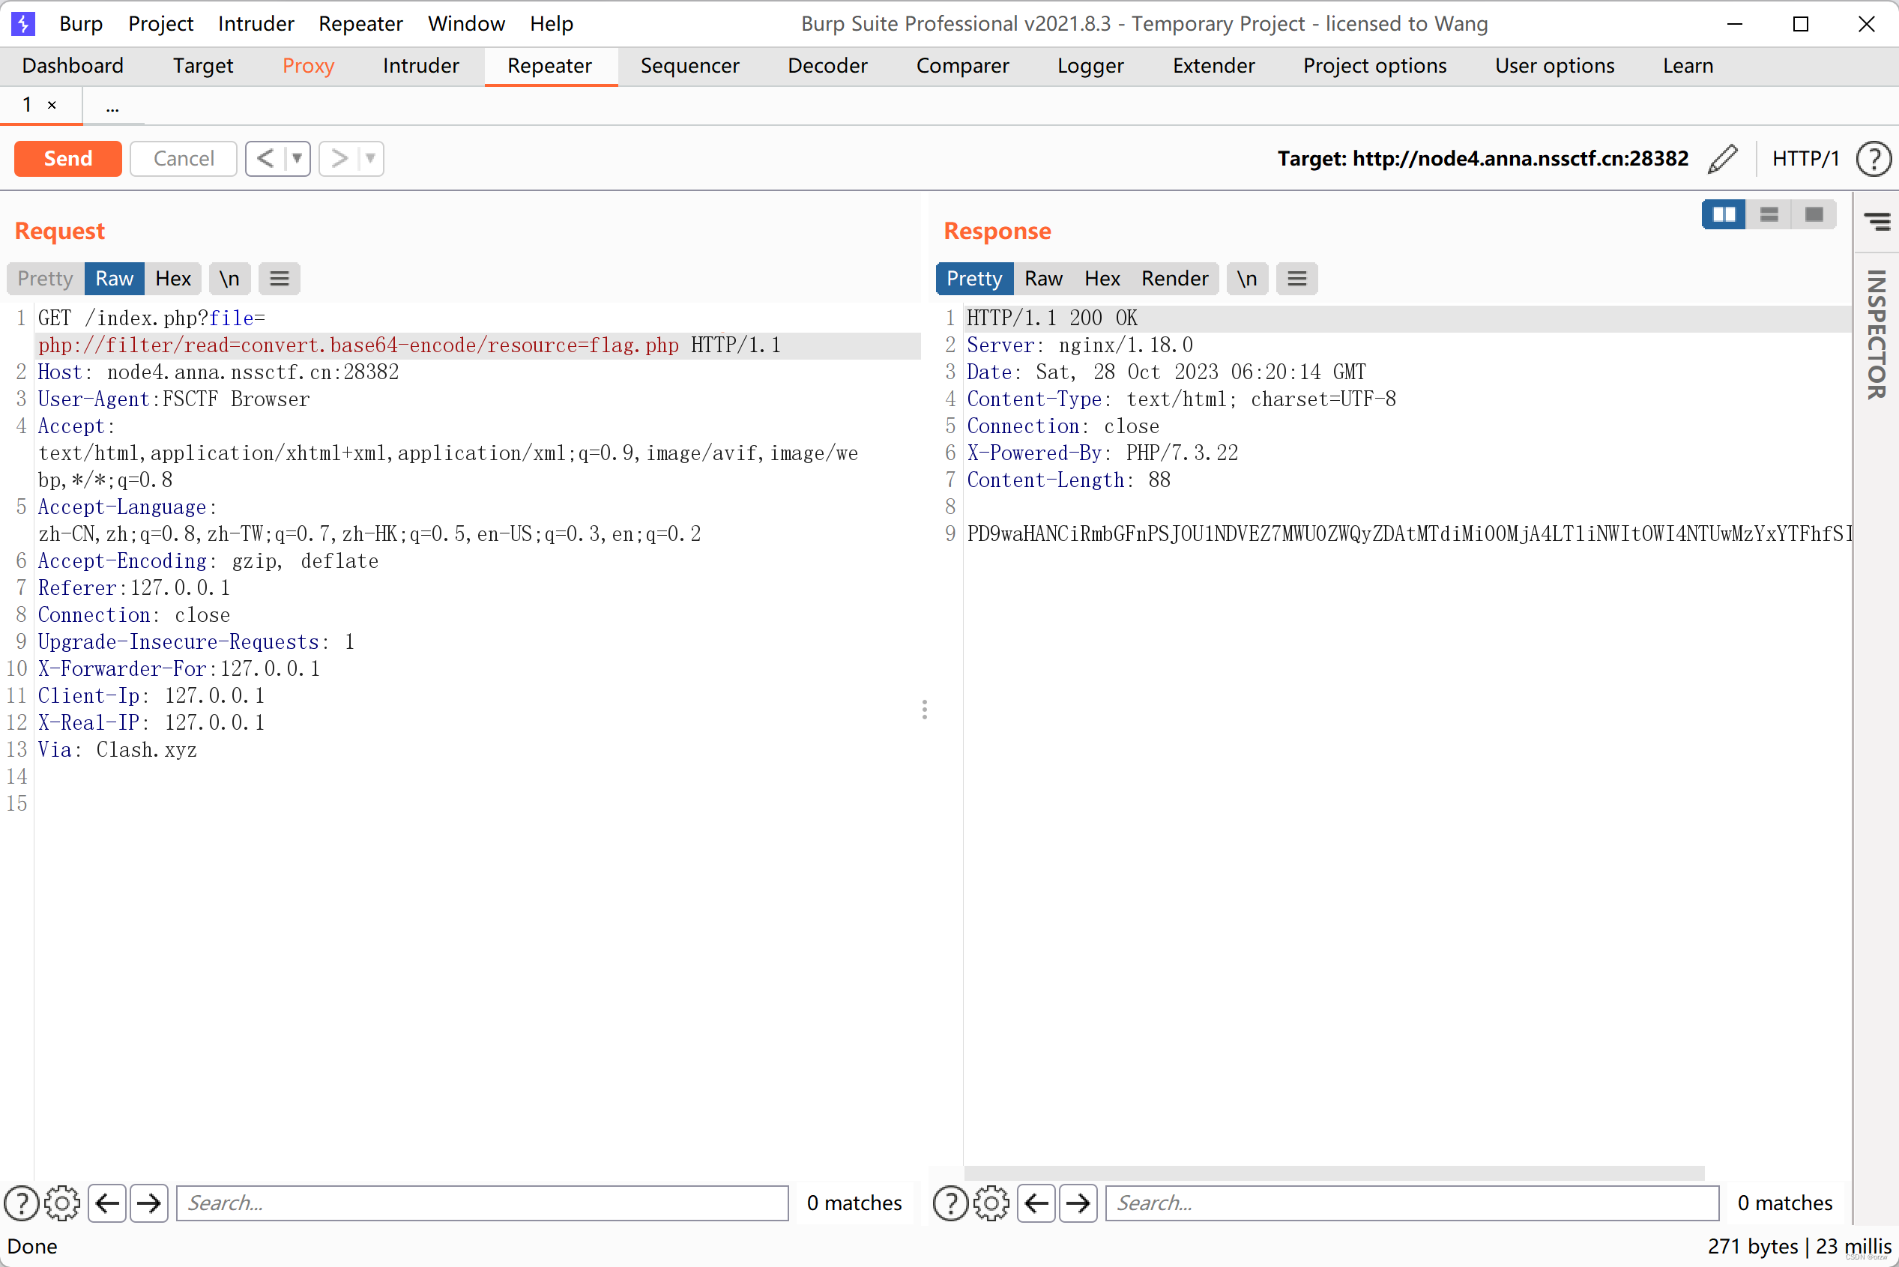Toggle \n character display in the request
The height and width of the screenshot is (1267, 1899).
pos(229,278)
